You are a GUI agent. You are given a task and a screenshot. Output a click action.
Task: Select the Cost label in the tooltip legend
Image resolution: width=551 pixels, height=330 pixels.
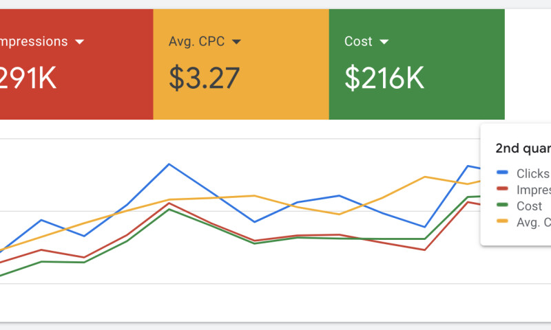(529, 206)
